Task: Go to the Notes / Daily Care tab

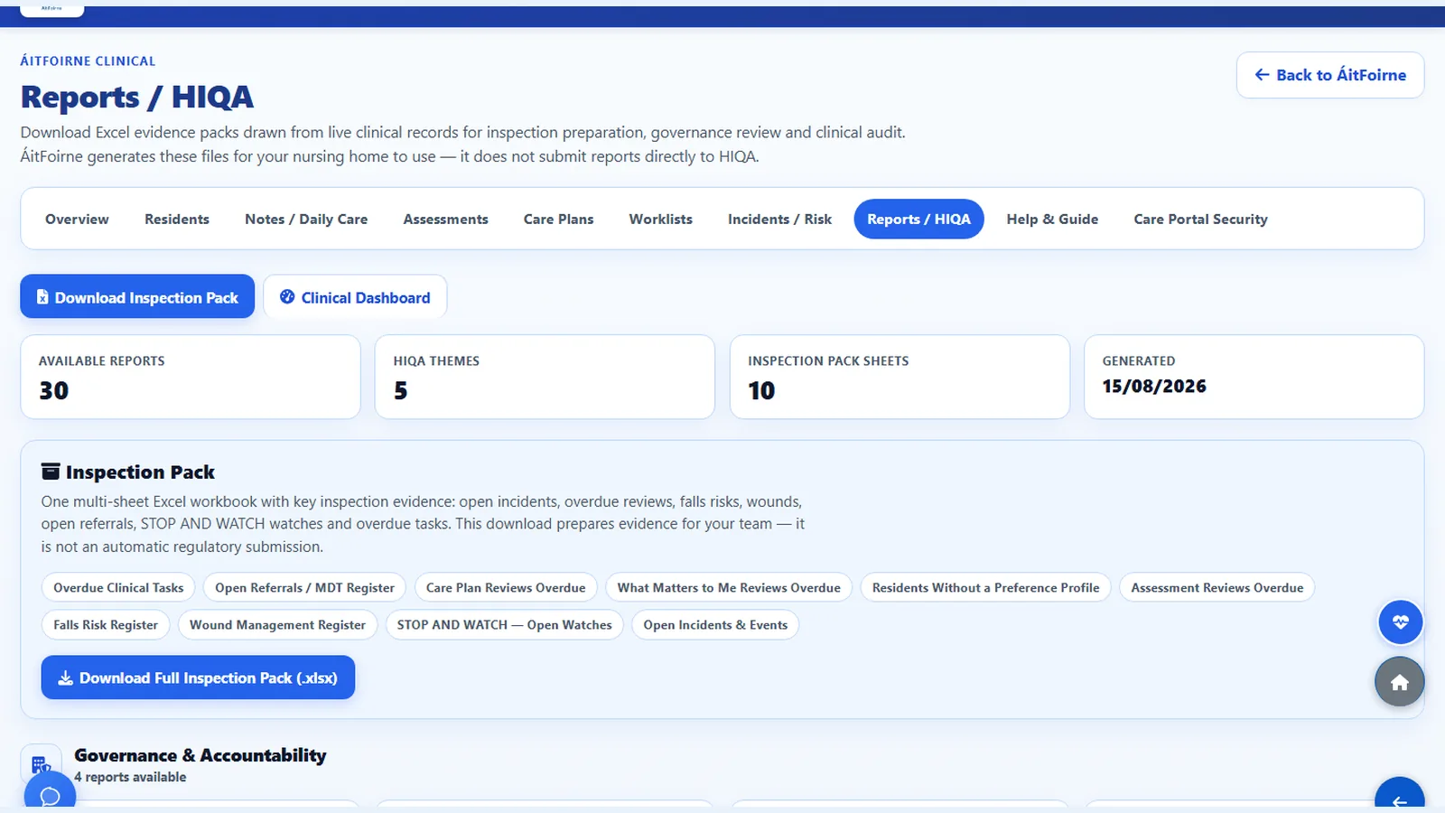Action: [x=306, y=220]
